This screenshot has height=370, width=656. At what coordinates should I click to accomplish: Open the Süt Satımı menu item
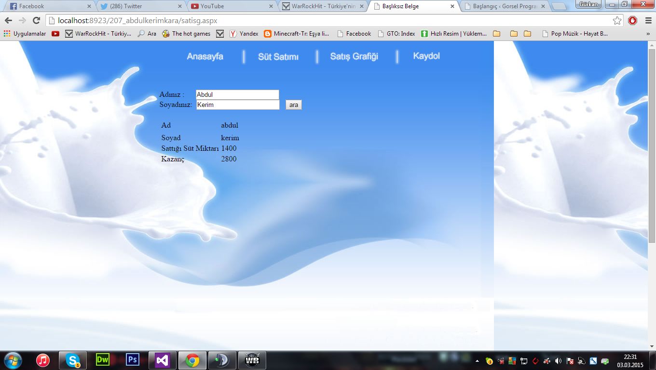[278, 57]
